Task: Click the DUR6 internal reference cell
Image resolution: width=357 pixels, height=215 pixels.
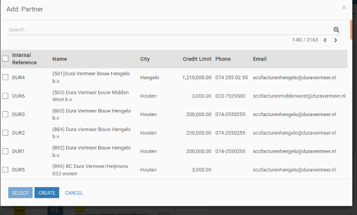Action: pos(19,96)
